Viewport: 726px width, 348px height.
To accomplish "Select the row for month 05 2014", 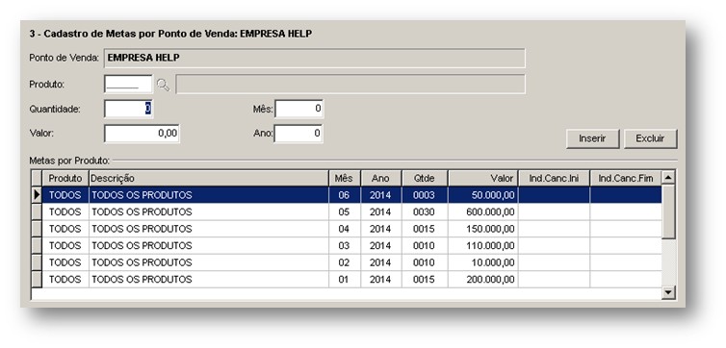I will [x=351, y=212].
